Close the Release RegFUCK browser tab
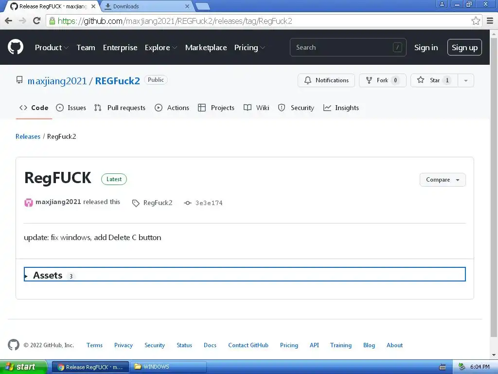 point(93,6)
